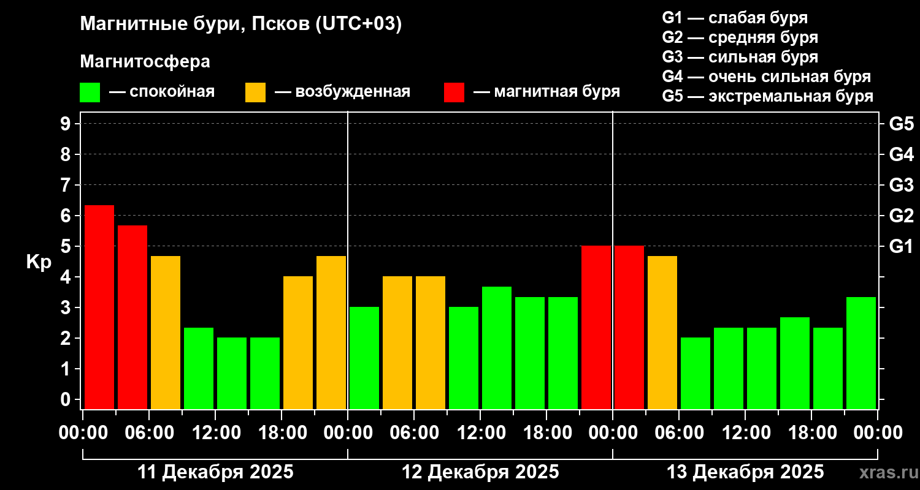Click the only red bar on 12 December
The image size is (920, 490).
click(596, 327)
